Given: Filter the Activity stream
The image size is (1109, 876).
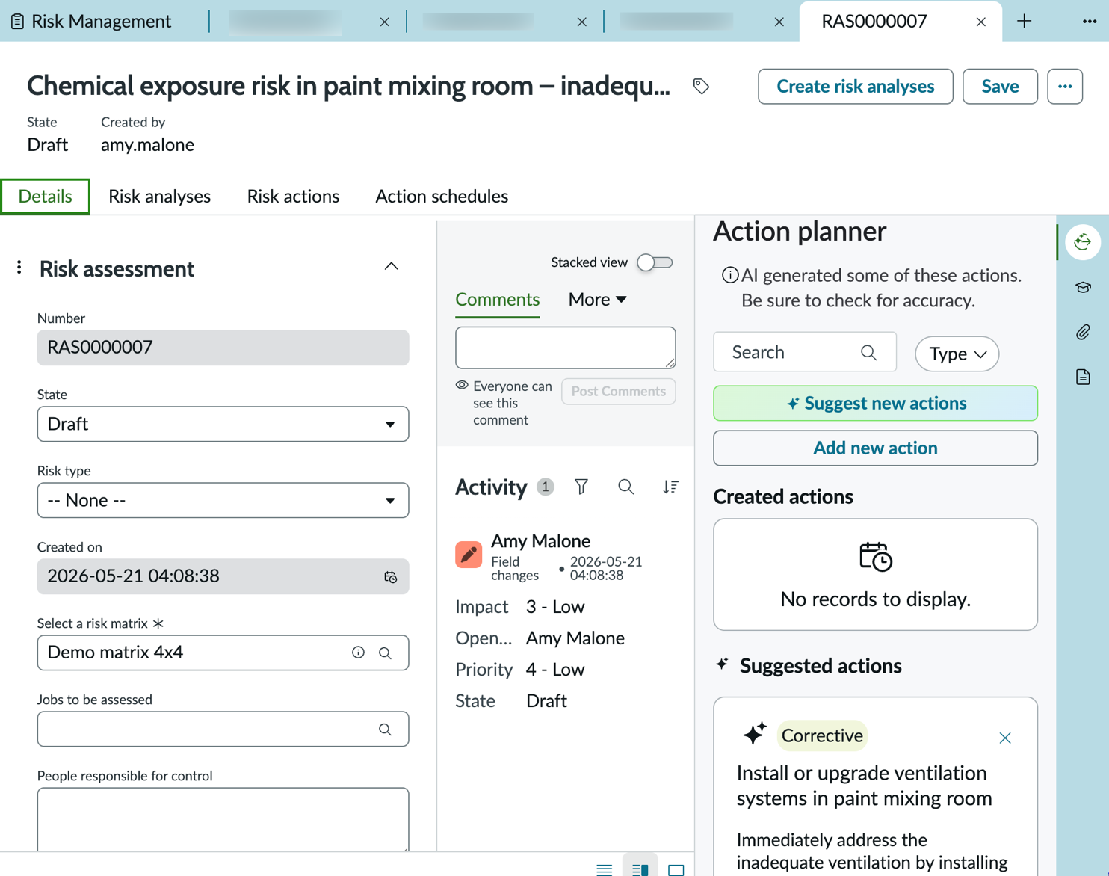Looking at the screenshot, I should [581, 487].
